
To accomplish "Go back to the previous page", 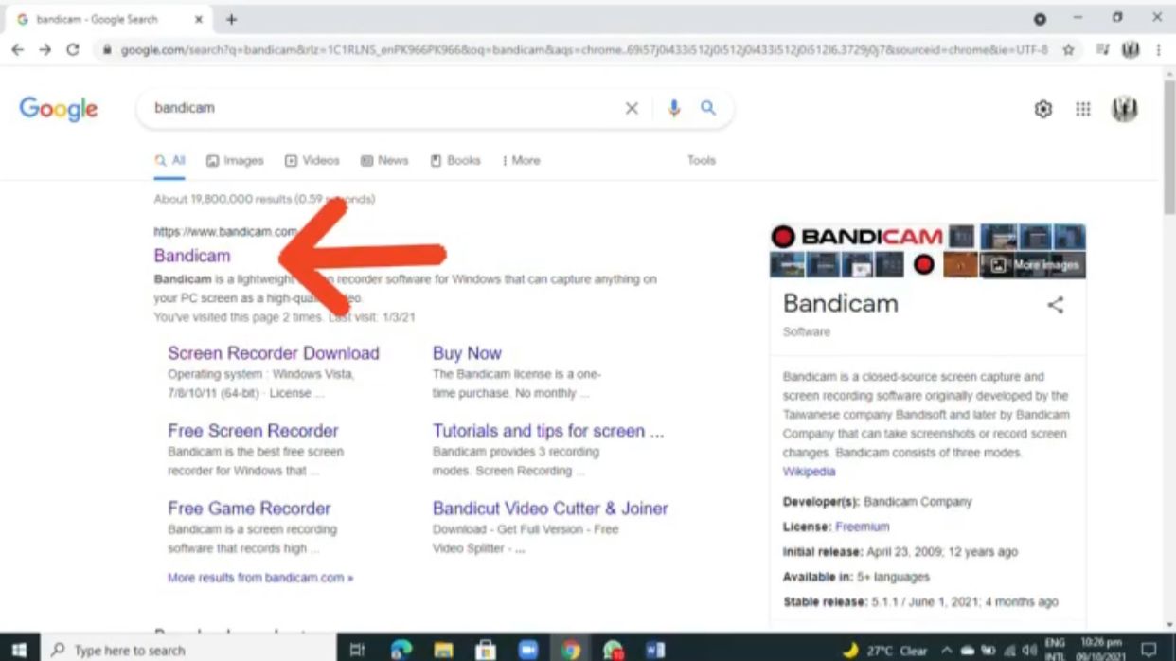I will tap(18, 50).
